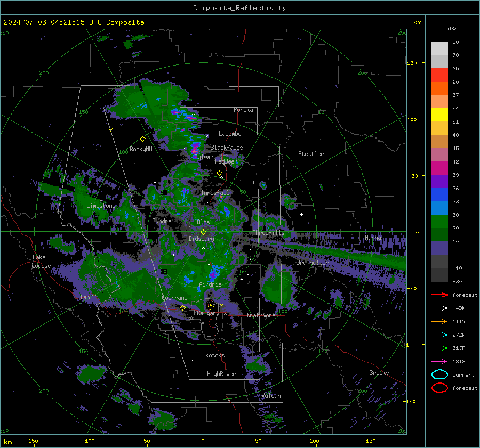
Task: Select the cyan 27ZW arrow legend icon
Action: 439,335
